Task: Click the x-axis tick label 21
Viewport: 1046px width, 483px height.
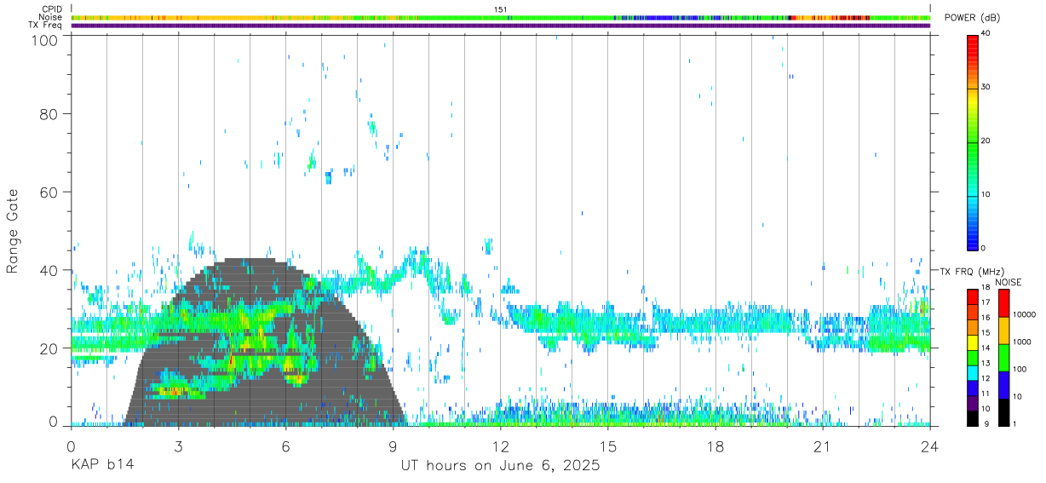Action: [822, 446]
